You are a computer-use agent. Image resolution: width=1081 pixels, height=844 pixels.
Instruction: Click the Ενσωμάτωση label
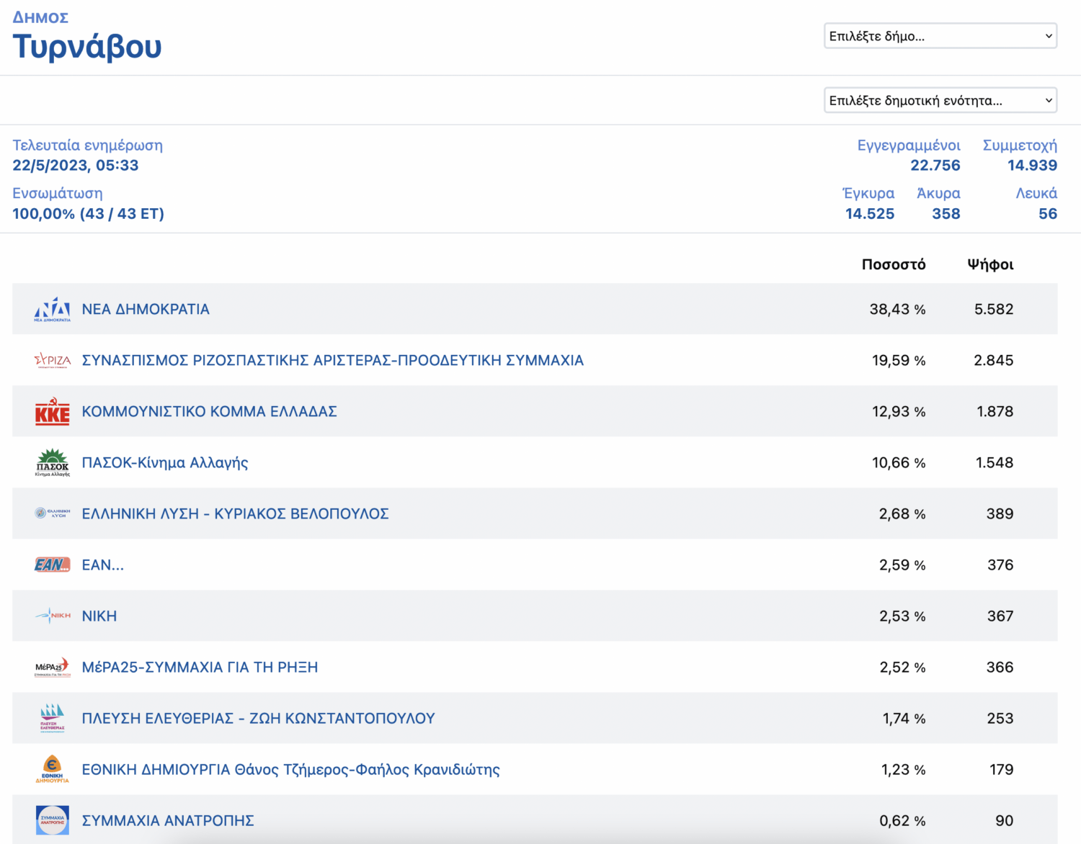[x=58, y=193]
